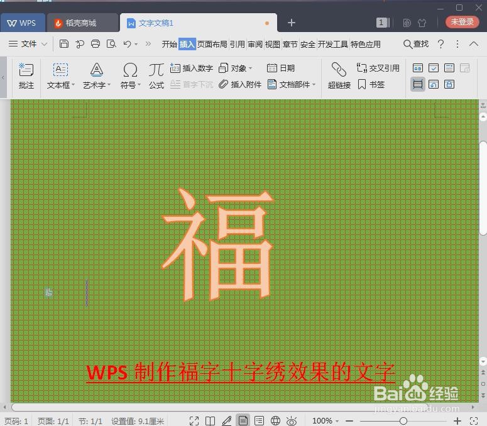The width and height of the screenshot is (487, 426).
Task: Open Print Preview icon
Action: click(111, 44)
